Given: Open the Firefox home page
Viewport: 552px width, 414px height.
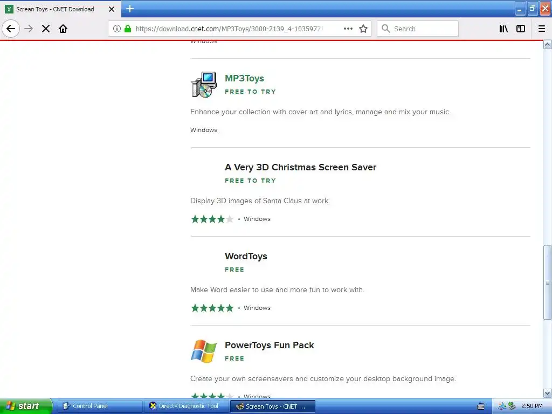Looking at the screenshot, I should [x=63, y=29].
